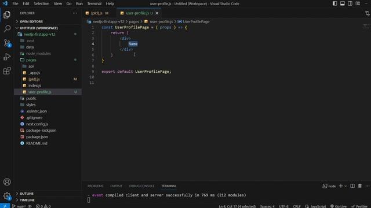Click Prettier in the status bar
The width and height of the screenshot is (371, 208).
[x=359, y=206]
